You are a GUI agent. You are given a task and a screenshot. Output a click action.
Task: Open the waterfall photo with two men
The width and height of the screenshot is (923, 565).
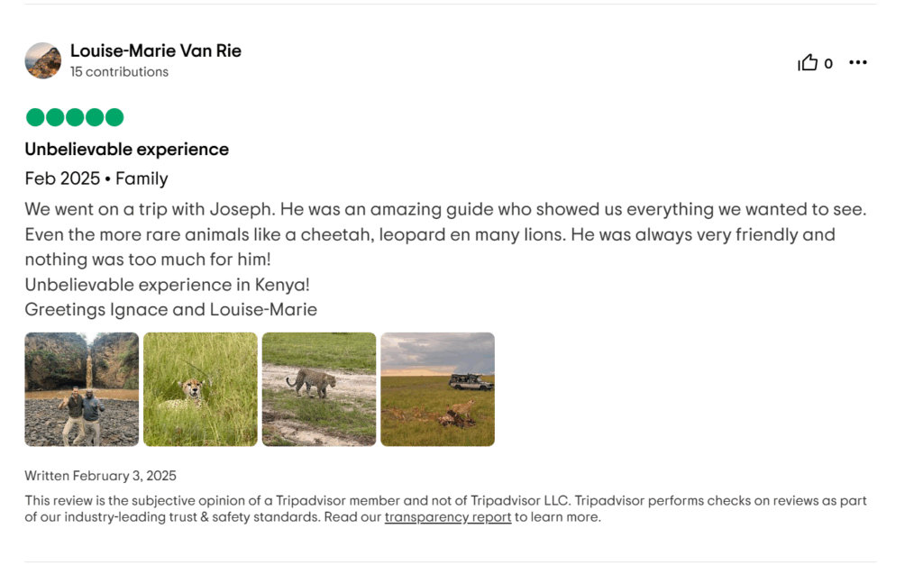click(82, 389)
